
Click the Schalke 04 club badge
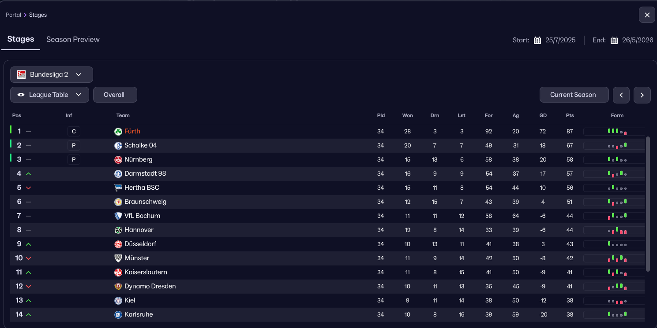[x=118, y=145]
